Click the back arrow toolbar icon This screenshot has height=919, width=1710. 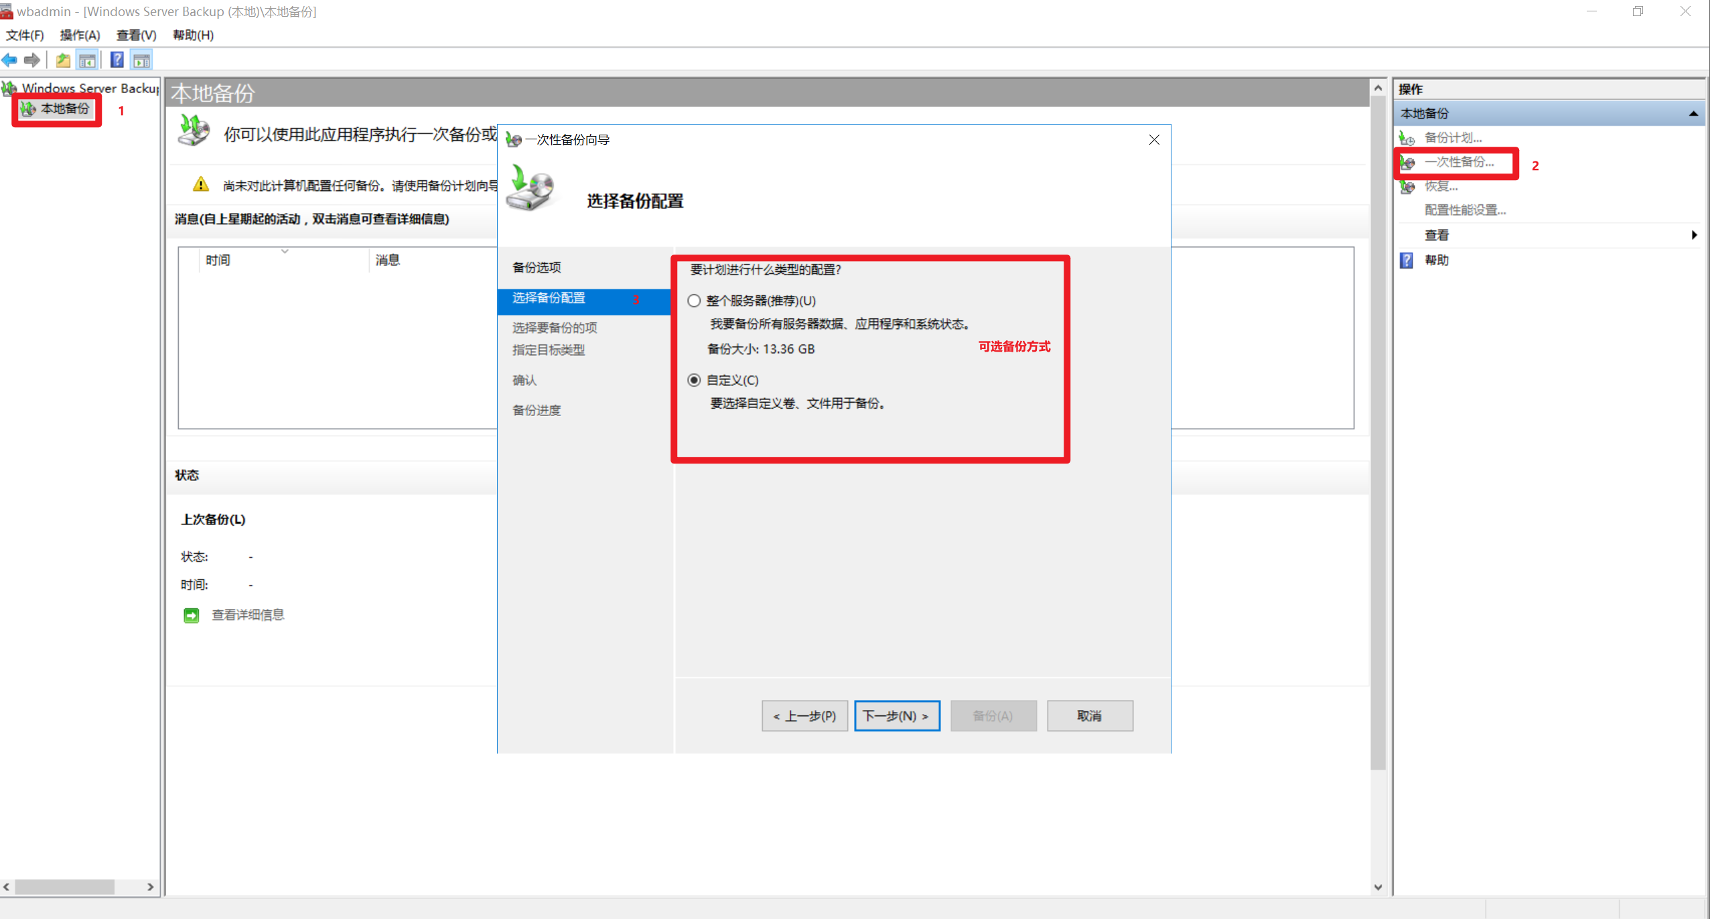(x=9, y=60)
